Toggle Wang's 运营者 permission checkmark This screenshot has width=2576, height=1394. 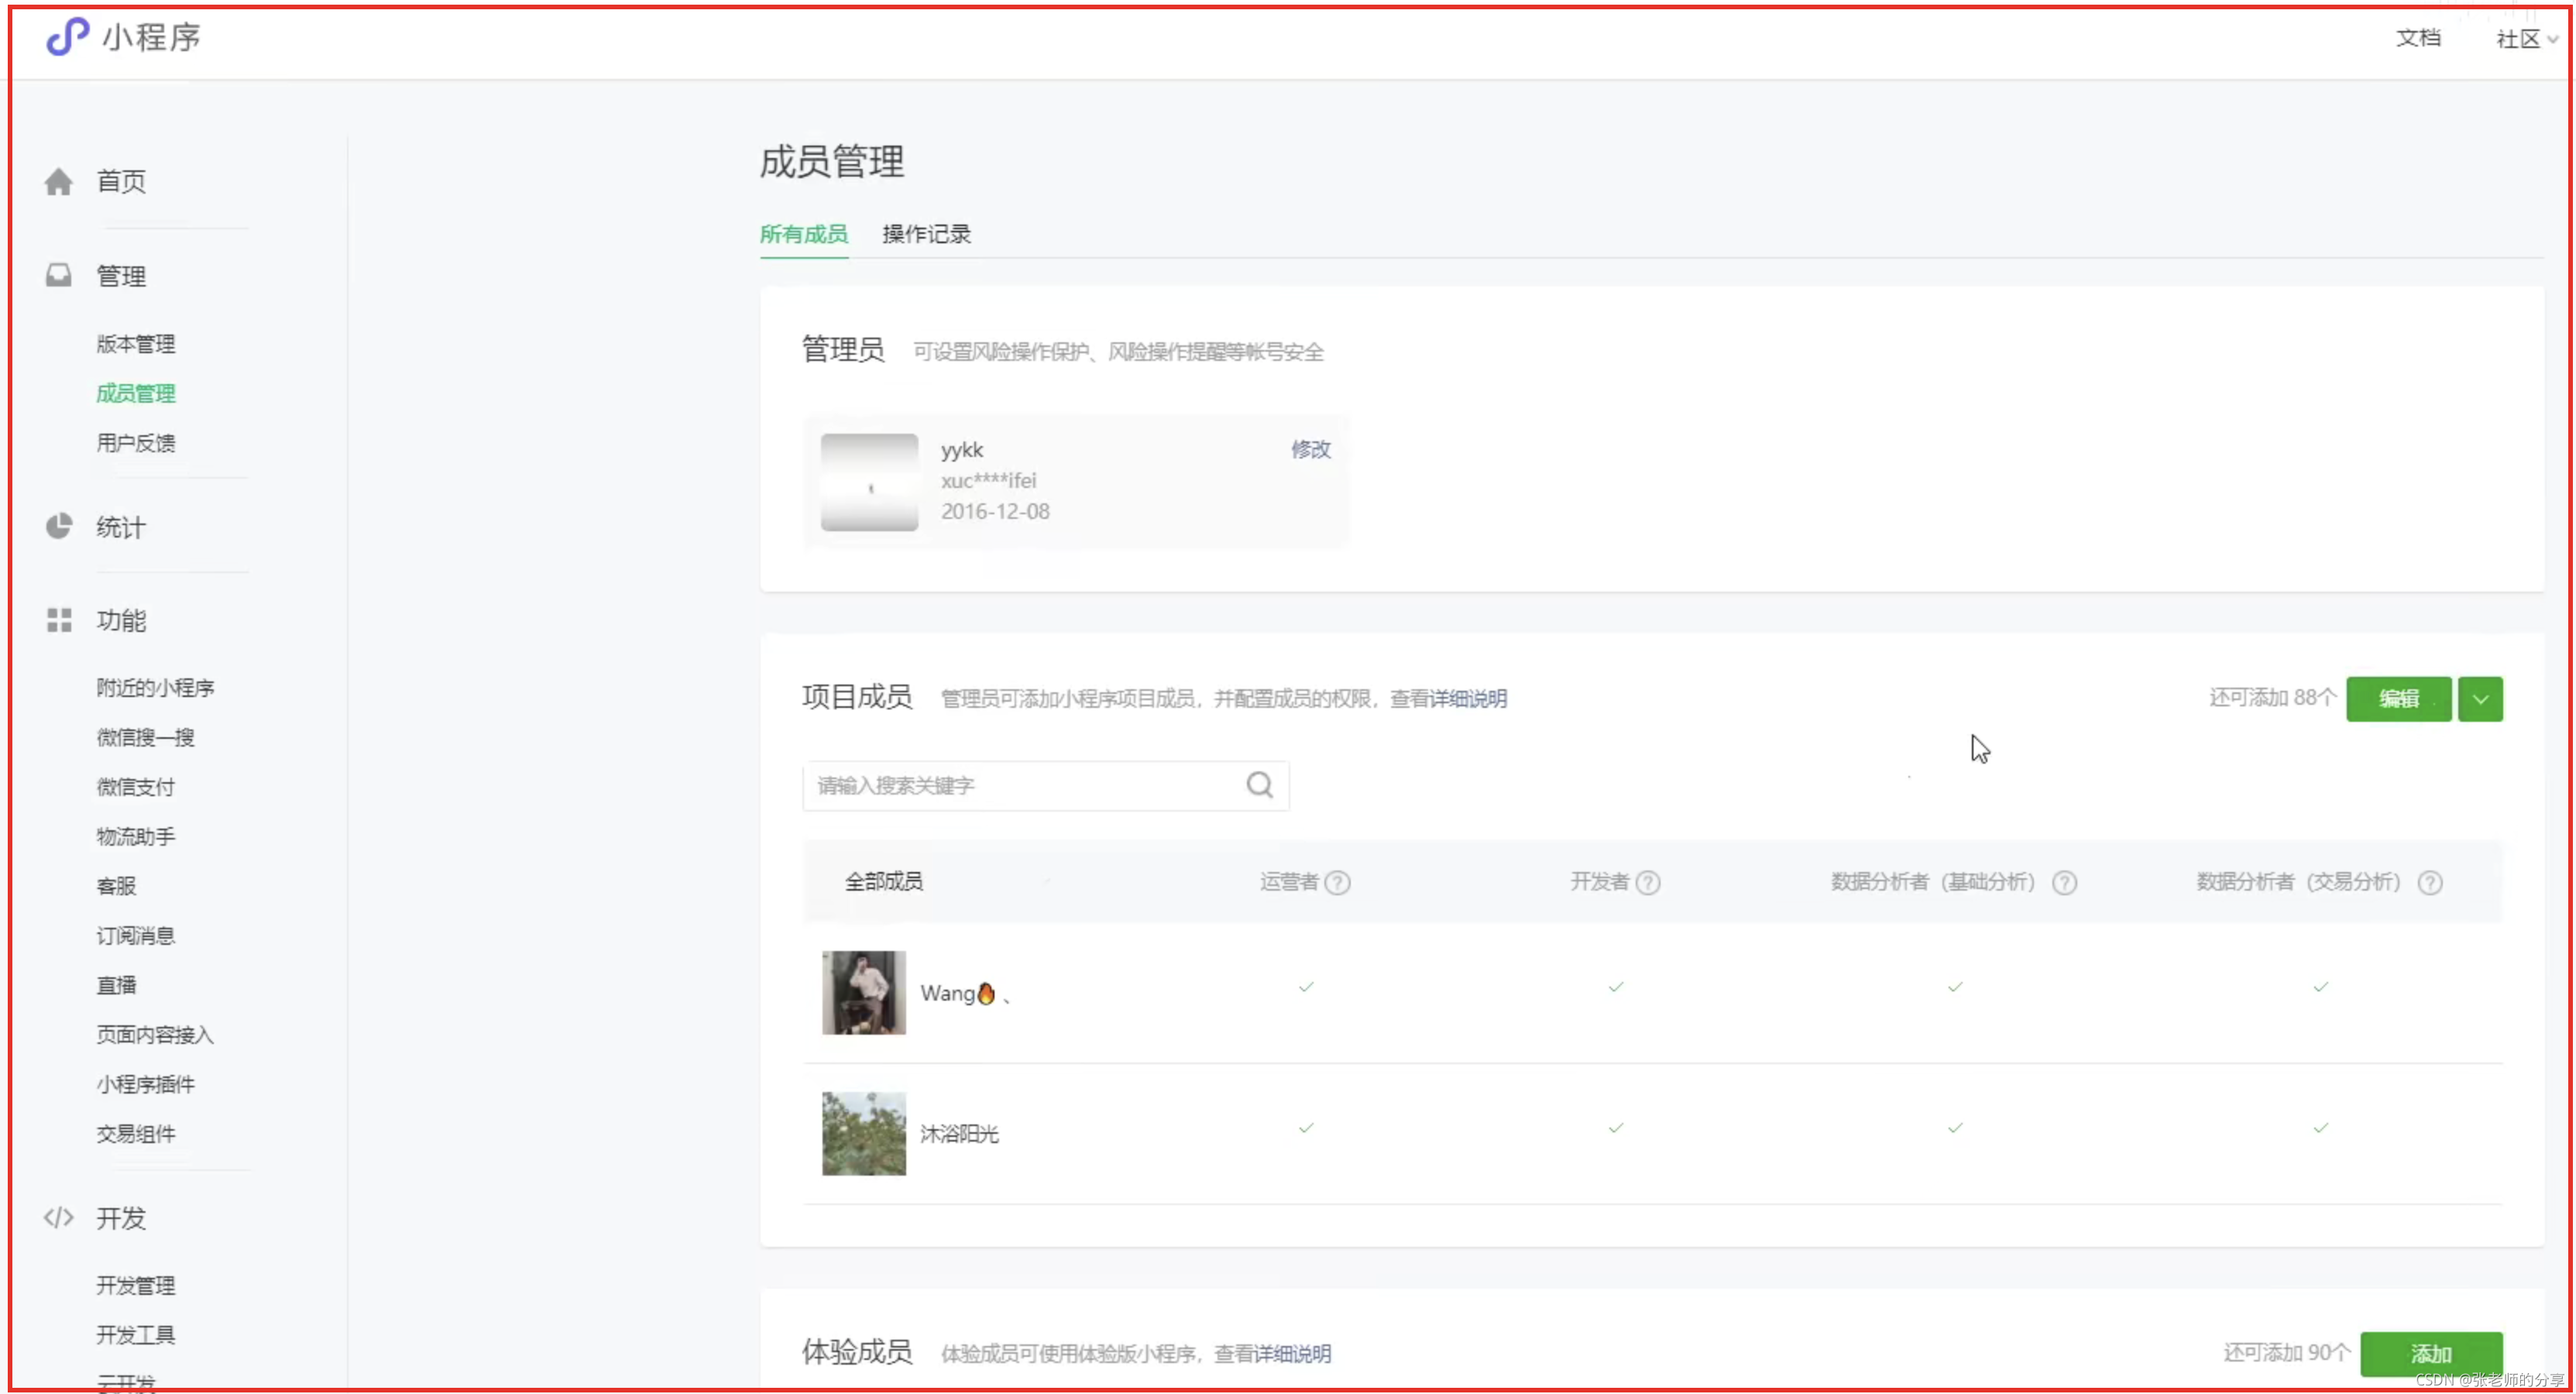pos(1306,987)
